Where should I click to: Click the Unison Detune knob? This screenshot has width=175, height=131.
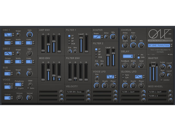19,98
